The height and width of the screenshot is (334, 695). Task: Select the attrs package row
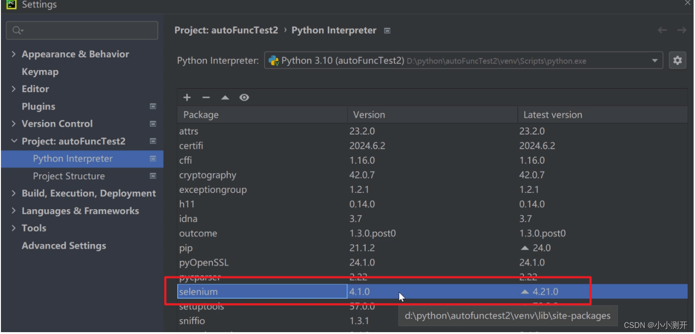pos(432,131)
